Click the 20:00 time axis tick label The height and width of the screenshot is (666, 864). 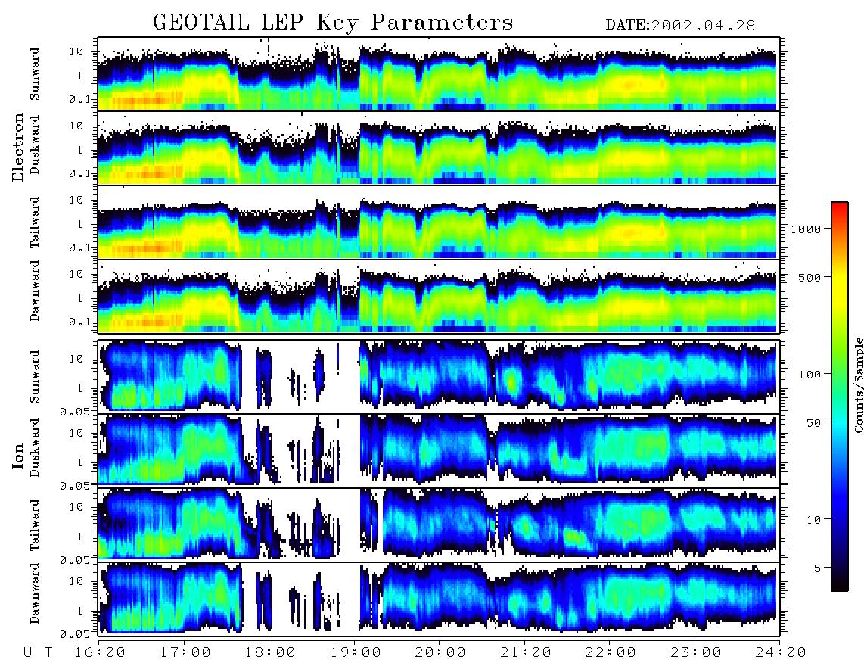pos(441,653)
